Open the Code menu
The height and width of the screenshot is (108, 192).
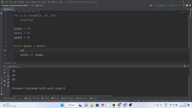coord(28,2)
